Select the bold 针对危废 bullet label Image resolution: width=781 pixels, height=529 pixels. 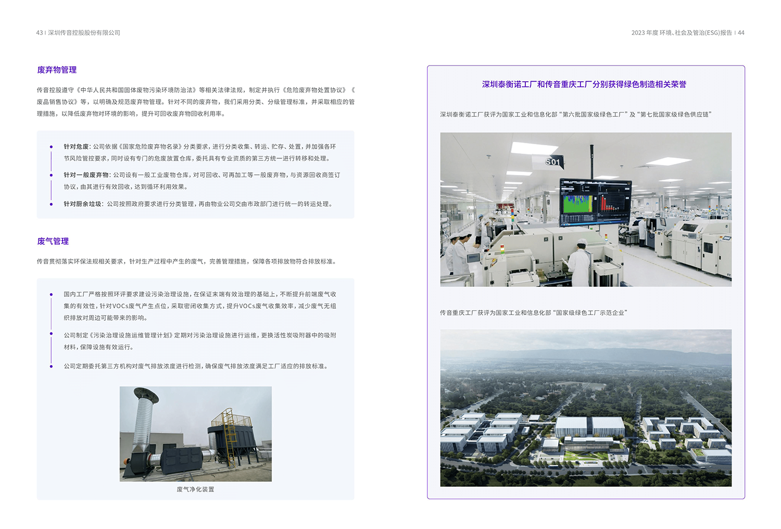76,147
